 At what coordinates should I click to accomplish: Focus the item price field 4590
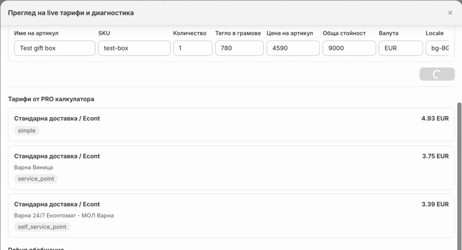point(293,48)
